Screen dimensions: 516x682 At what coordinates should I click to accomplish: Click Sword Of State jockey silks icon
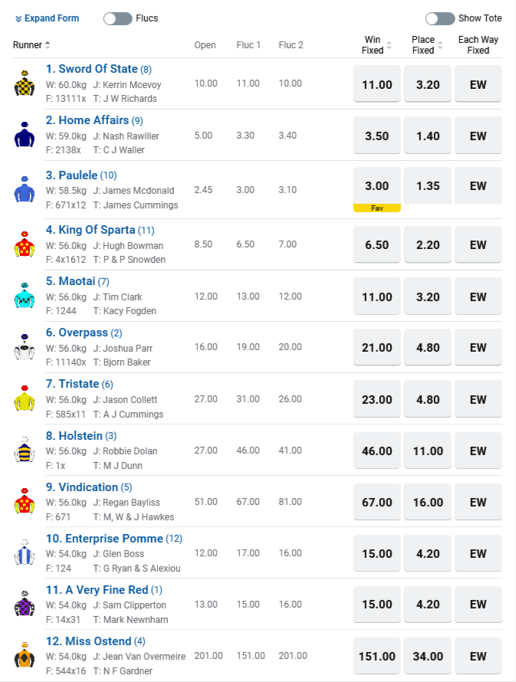(x=25, y=84)
